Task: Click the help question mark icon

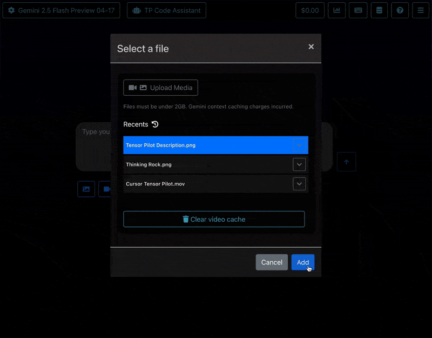Action: [x=400, y=10]
